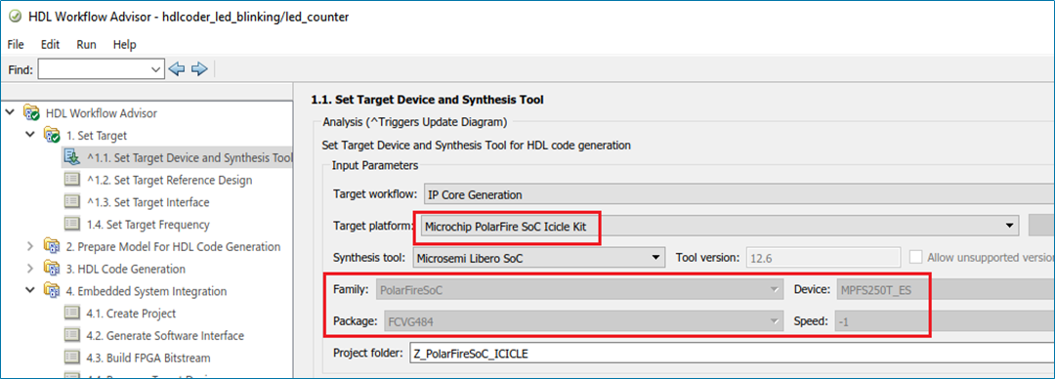Toggle Allow unsupported version checkbox
This screenshot has height=379, width=1055.
point(915,257)
